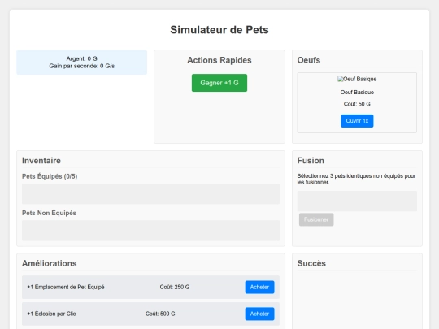Click the empty unequipped pets area
Viewport: 439px width, 329px height.
coord(150,231)
